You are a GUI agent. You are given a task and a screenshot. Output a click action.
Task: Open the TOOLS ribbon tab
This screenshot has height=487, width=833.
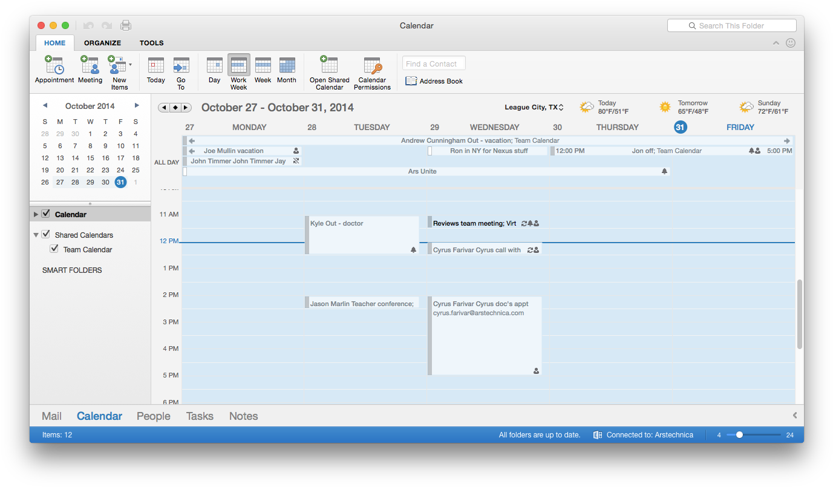tap(151, 43)
